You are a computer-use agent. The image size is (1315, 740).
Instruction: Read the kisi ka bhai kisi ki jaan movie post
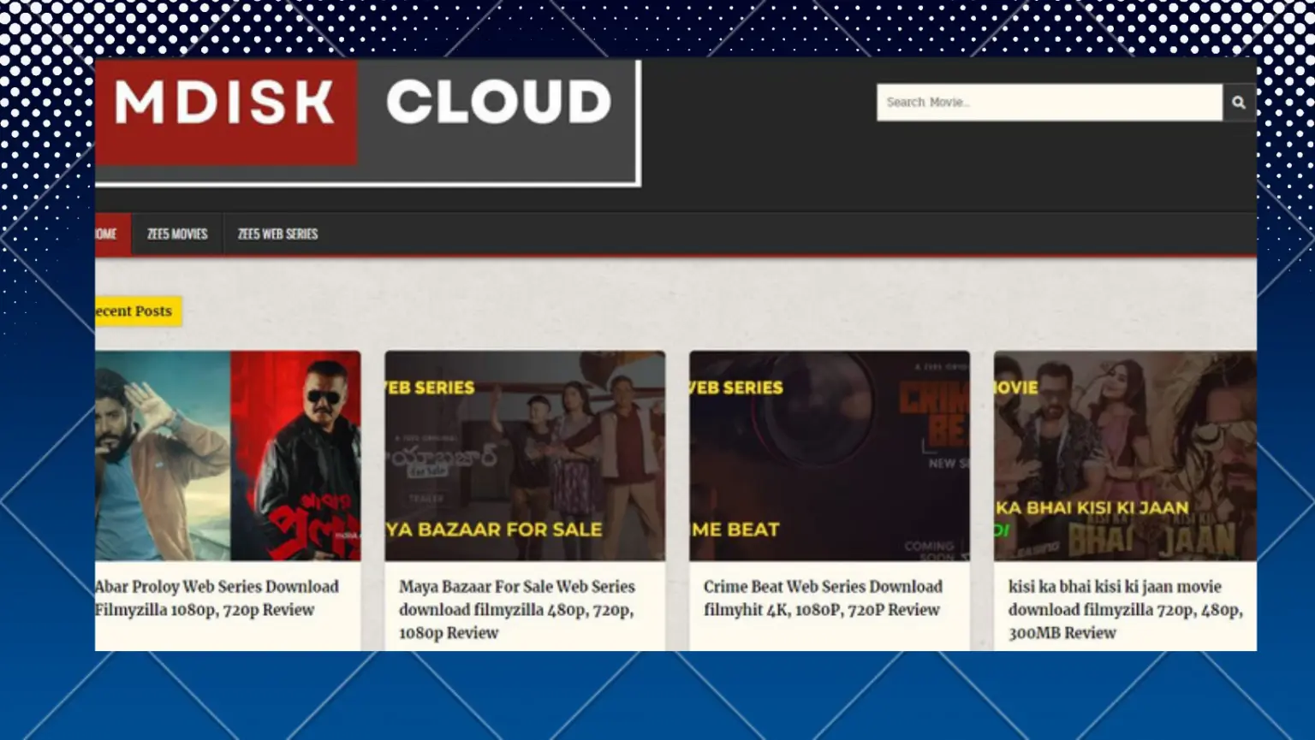1125,609
